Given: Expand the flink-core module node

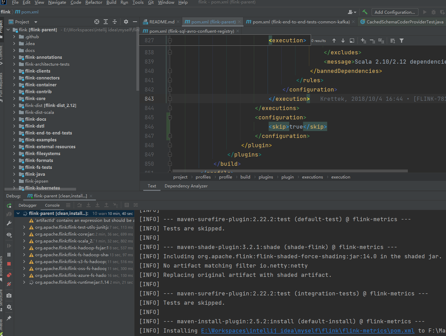Looking at the screenshot, I should coord(14,99).
